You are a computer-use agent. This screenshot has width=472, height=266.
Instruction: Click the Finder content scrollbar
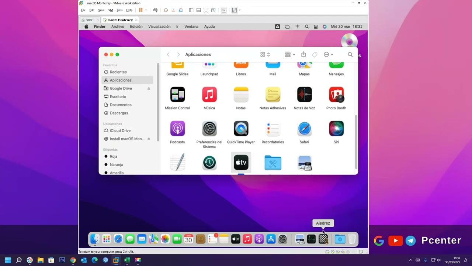[356, 141]
